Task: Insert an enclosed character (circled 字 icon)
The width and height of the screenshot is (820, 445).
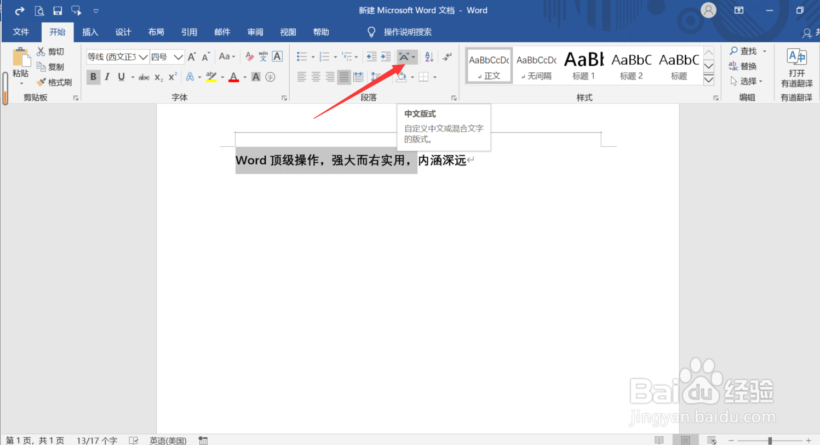Action: click(x=270, y=77)
